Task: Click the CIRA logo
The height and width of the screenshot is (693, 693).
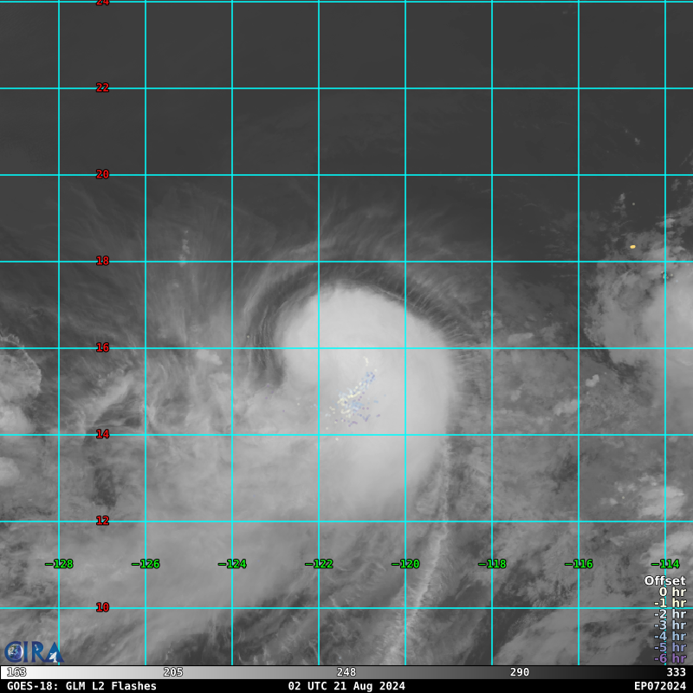Action: click(x=34, y=652)
